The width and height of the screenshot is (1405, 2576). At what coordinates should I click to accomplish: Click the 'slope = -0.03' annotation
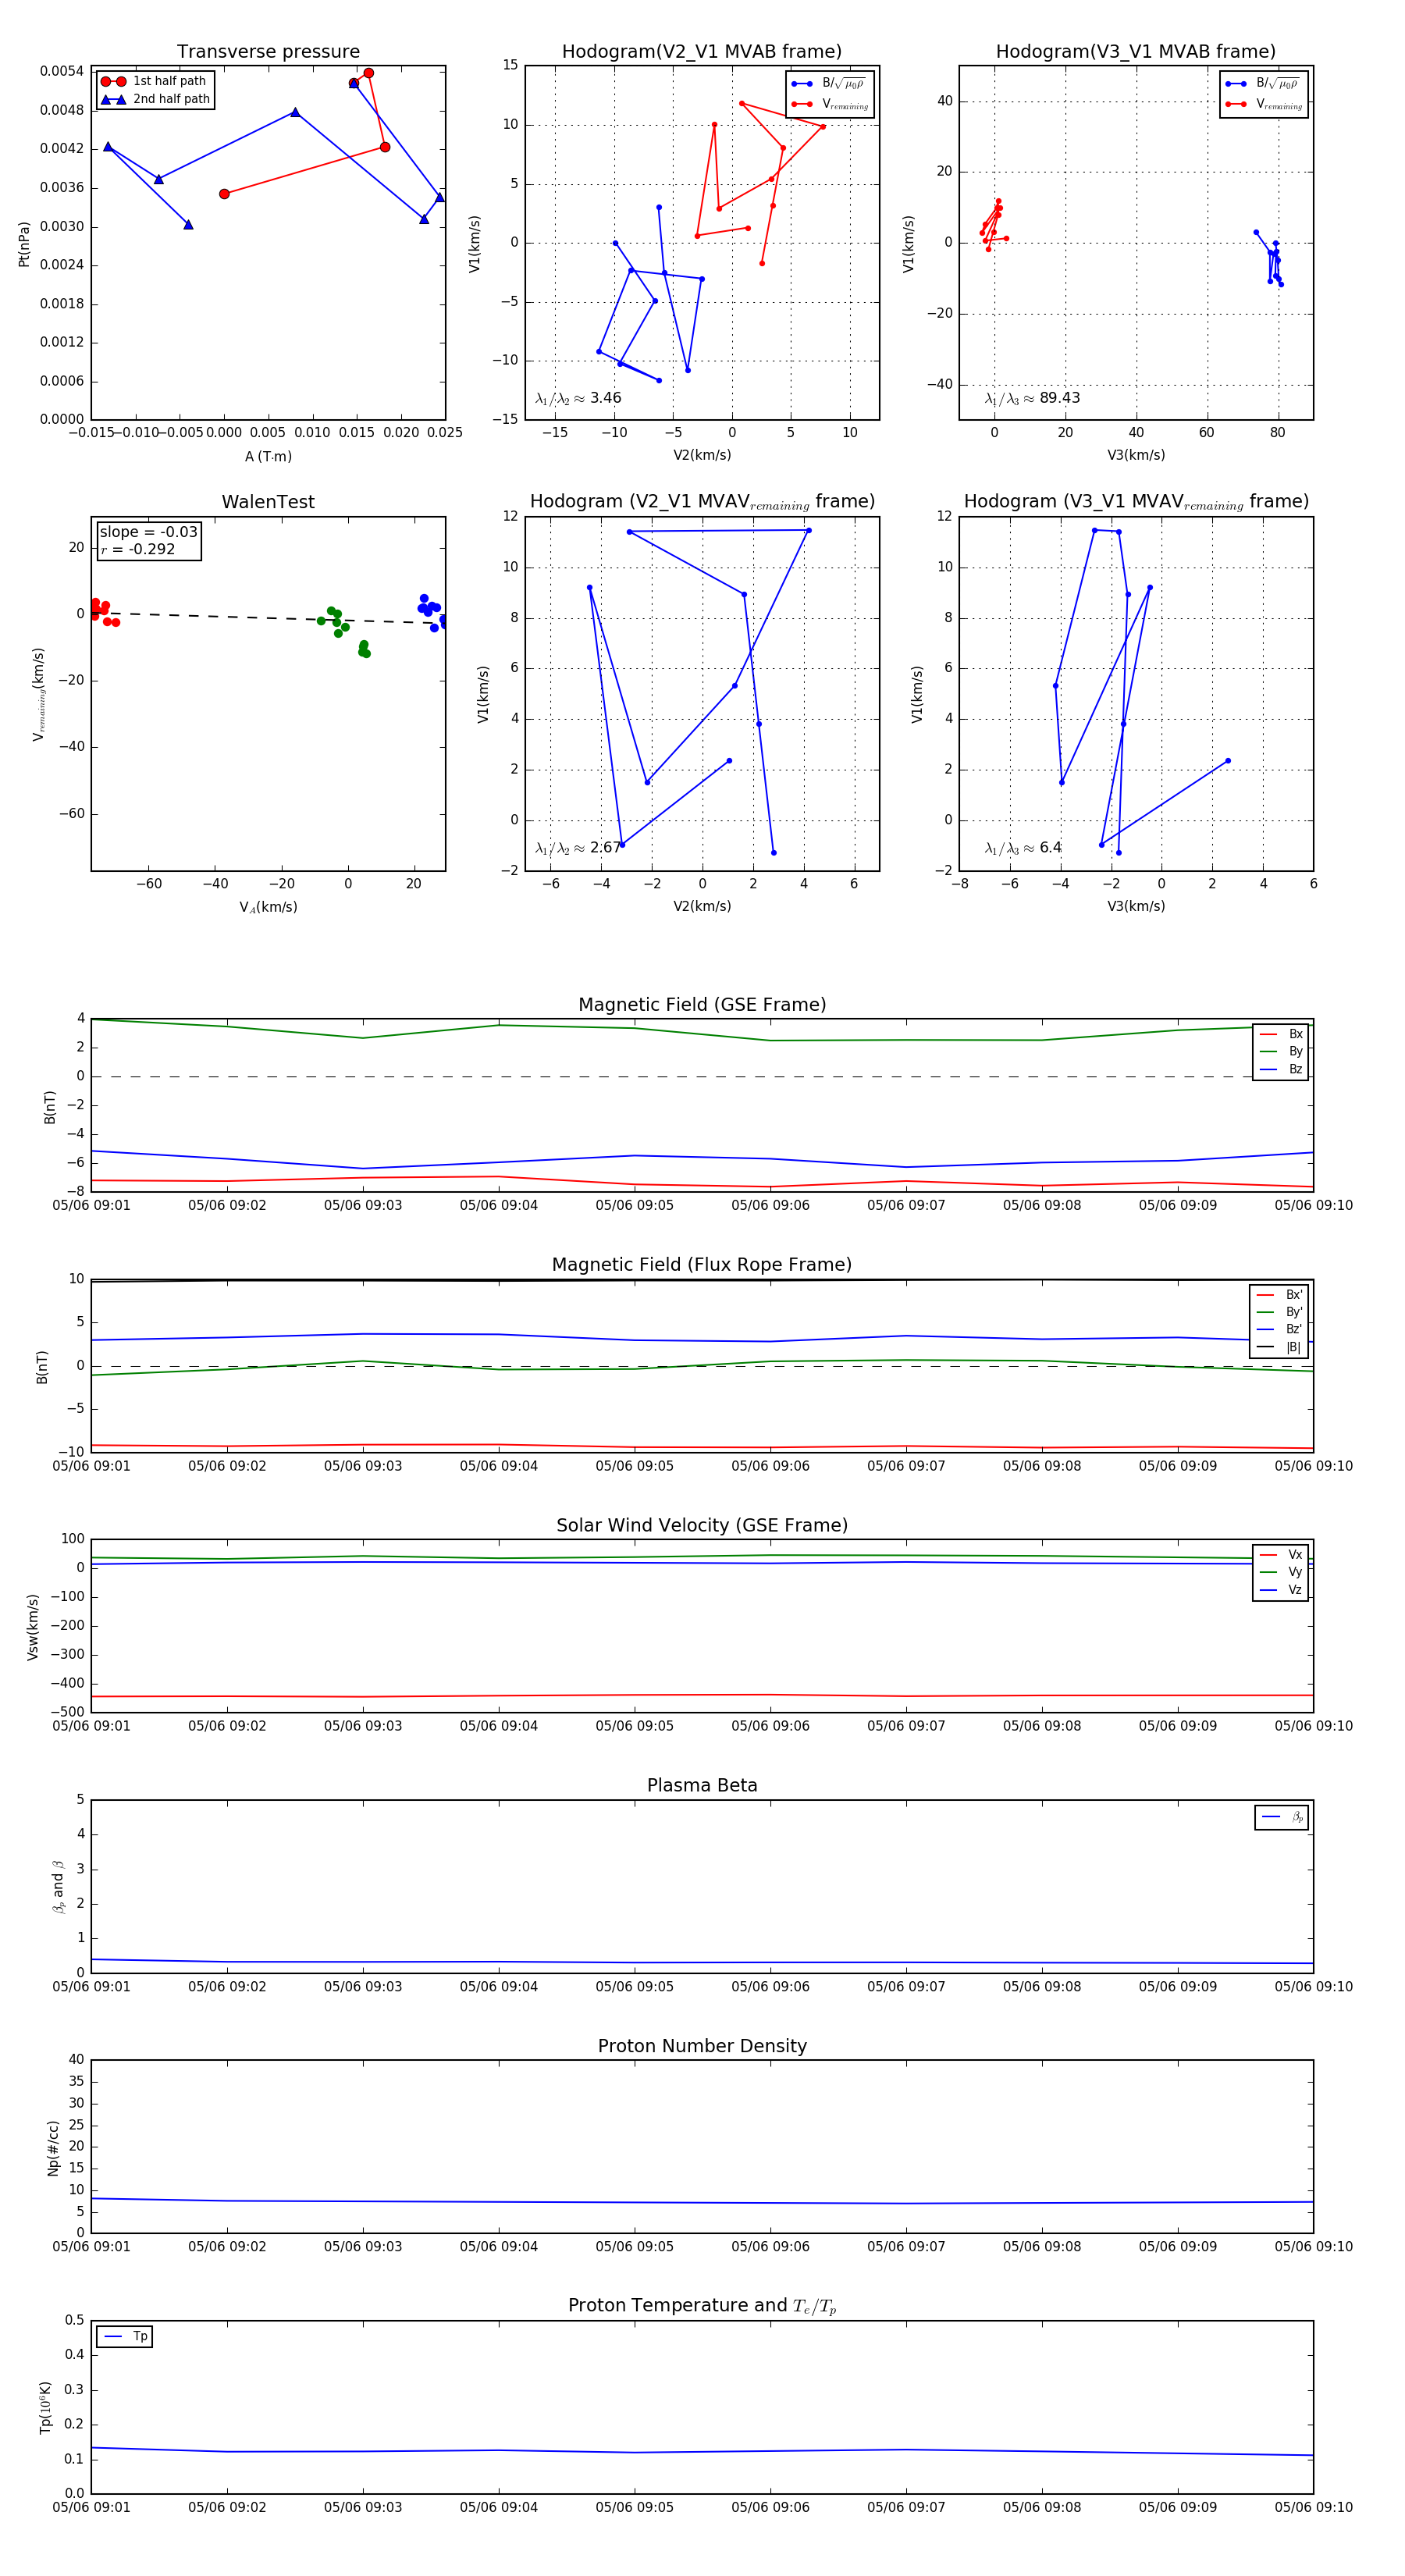pyautogui.click(x=148, y=532)
